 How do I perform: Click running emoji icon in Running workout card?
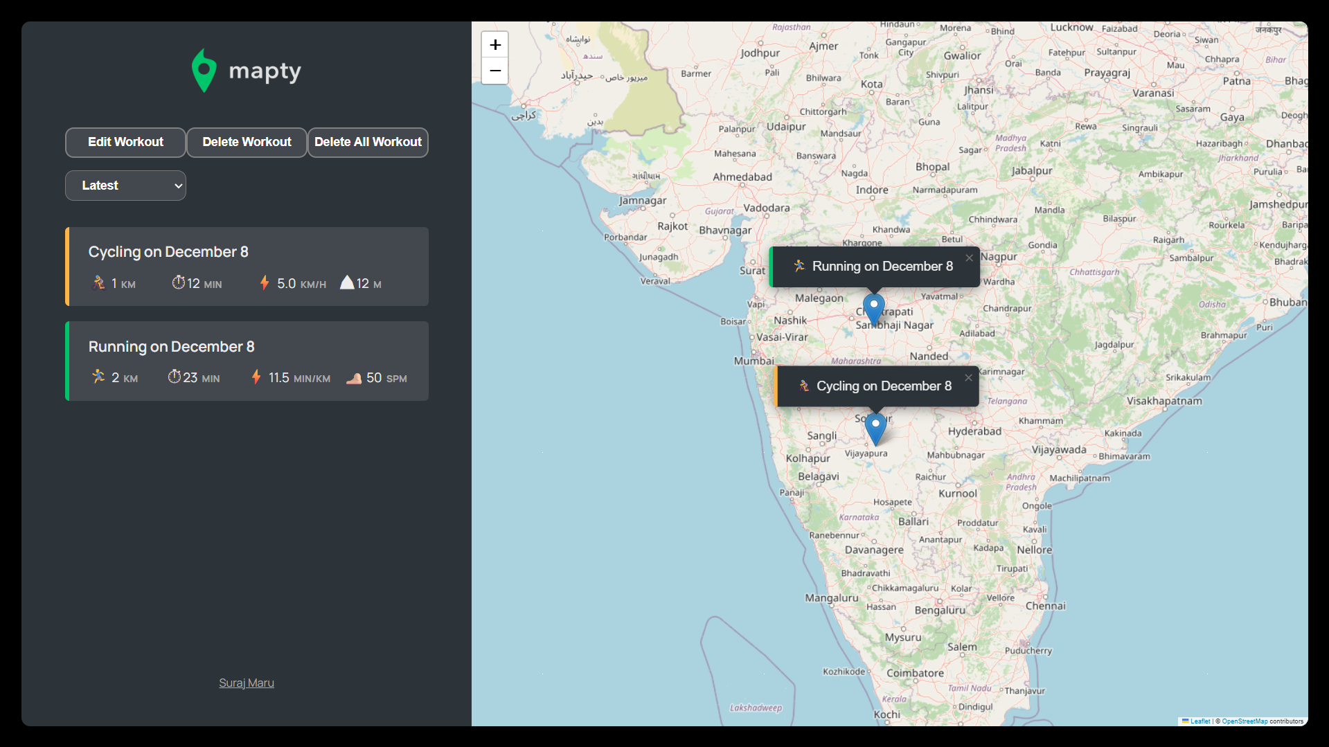[x=98, y=377]
